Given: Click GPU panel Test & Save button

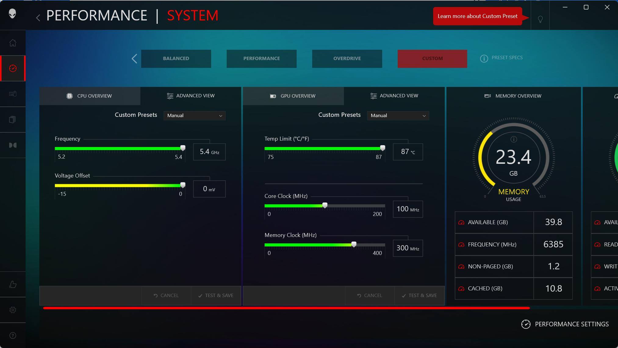Looking at the screenshot, I should [419, 296].
